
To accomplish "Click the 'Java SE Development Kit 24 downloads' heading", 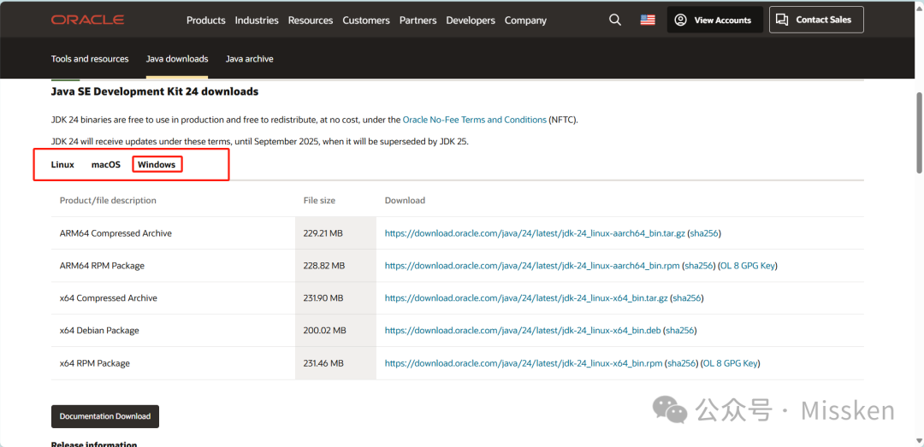I will [154, 91].
